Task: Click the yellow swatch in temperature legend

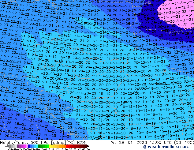Action: tap(50, 146)
